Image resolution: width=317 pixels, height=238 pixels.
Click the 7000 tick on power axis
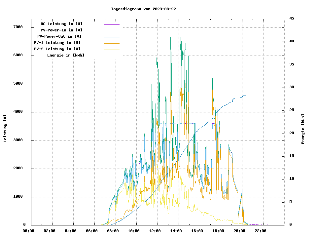[18, 27]
